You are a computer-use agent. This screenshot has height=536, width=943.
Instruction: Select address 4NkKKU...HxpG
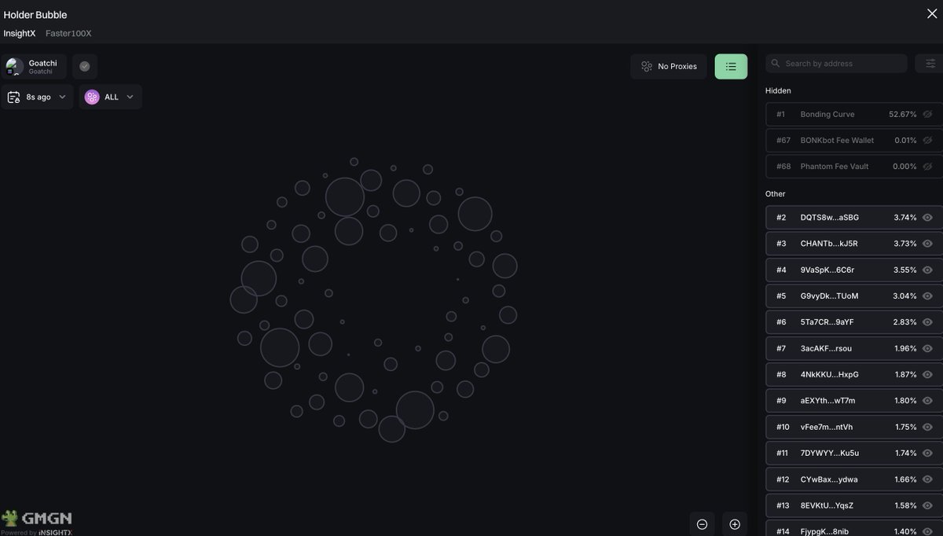pos(829,374)
